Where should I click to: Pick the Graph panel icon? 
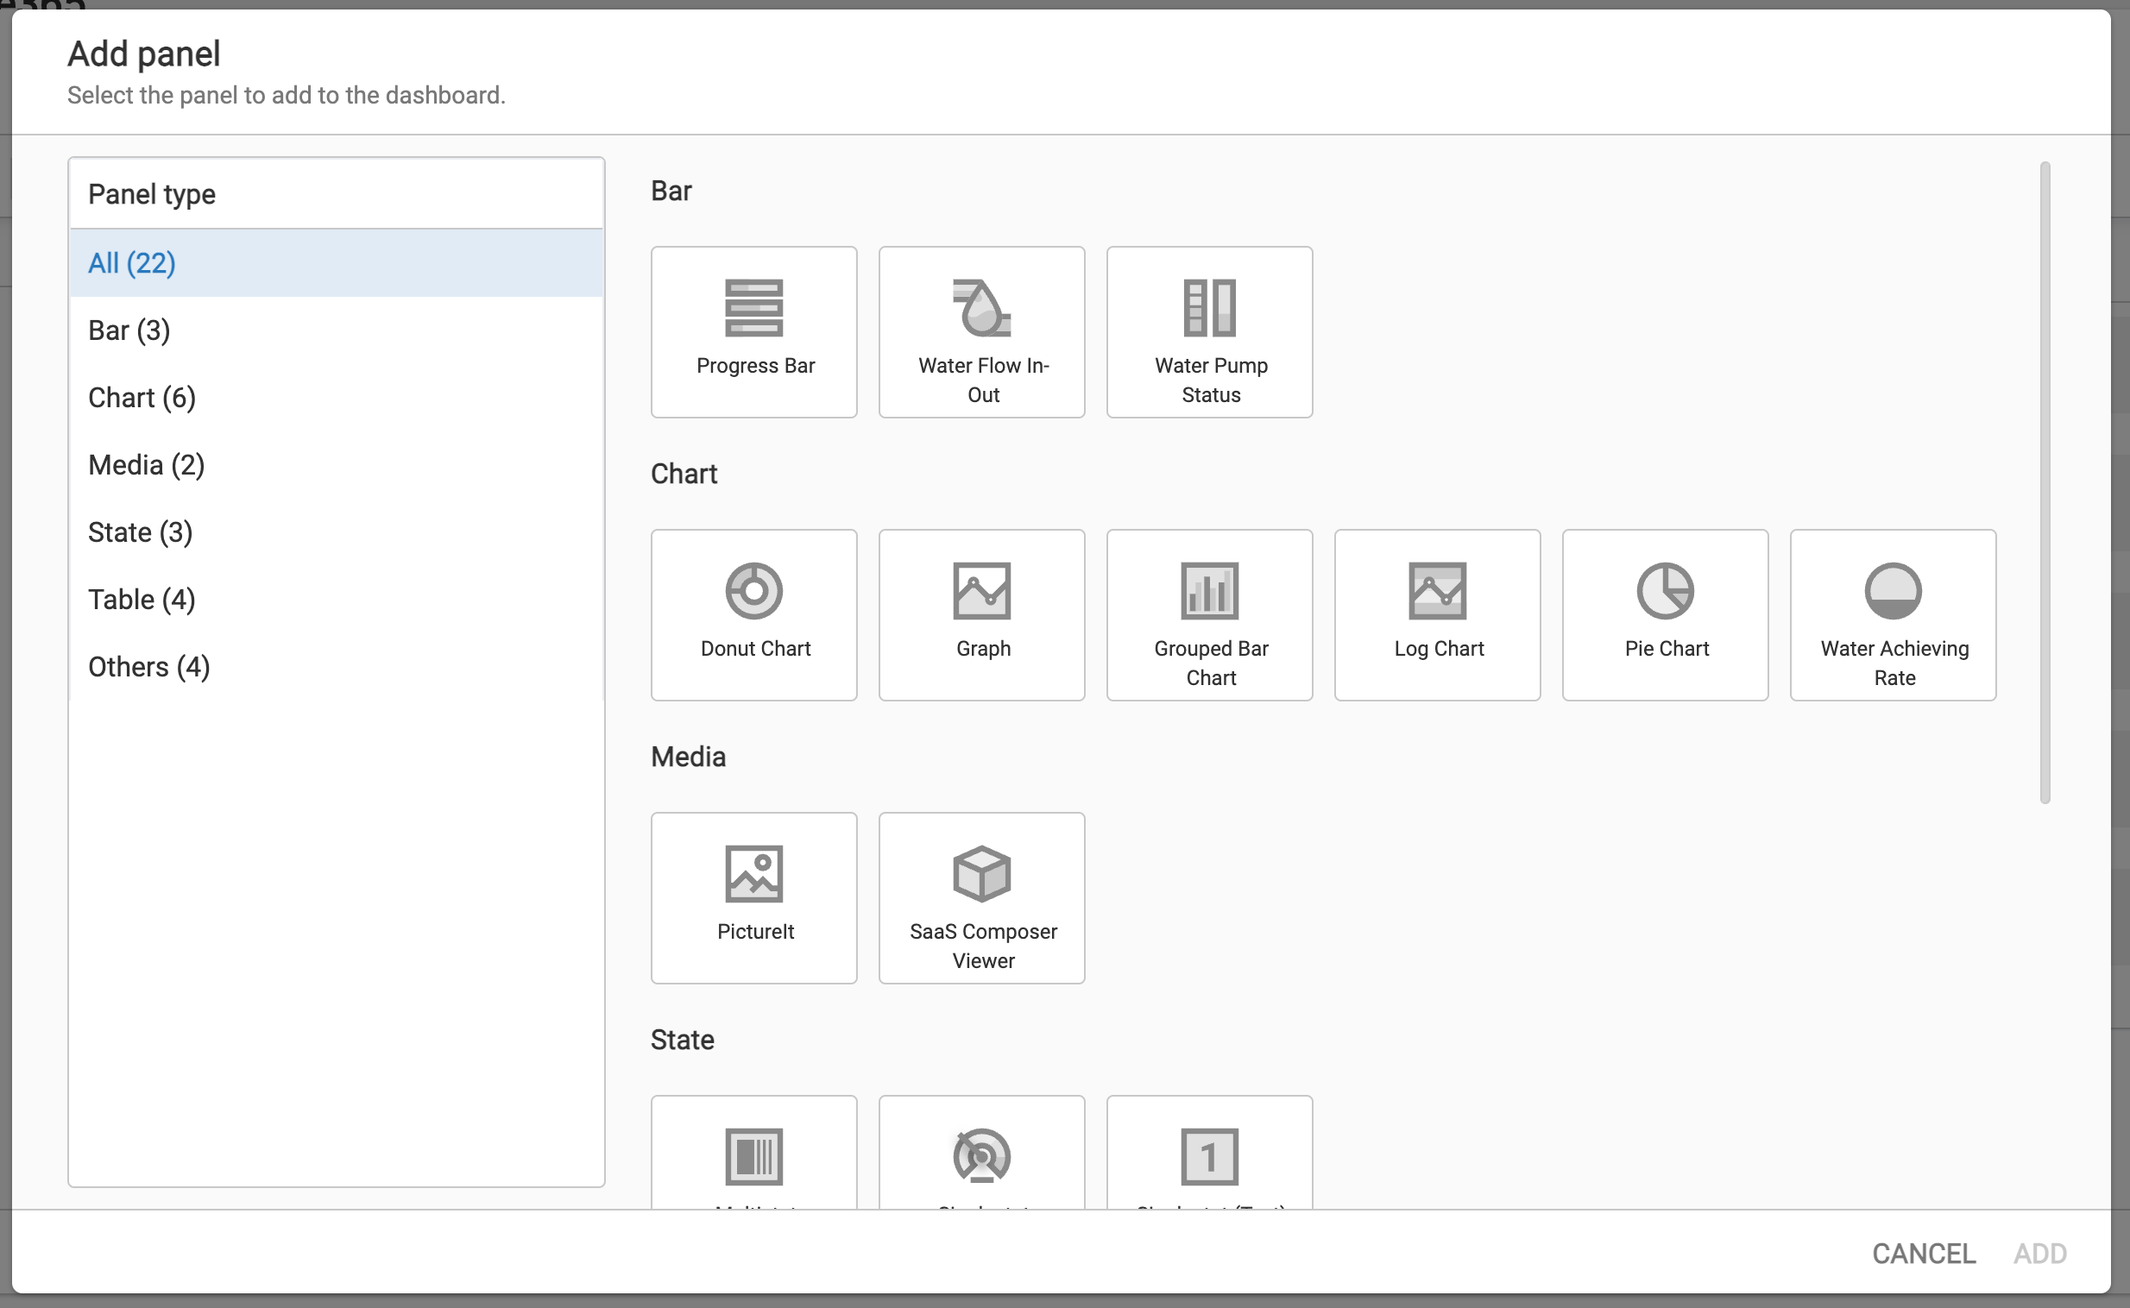[981, 615]
